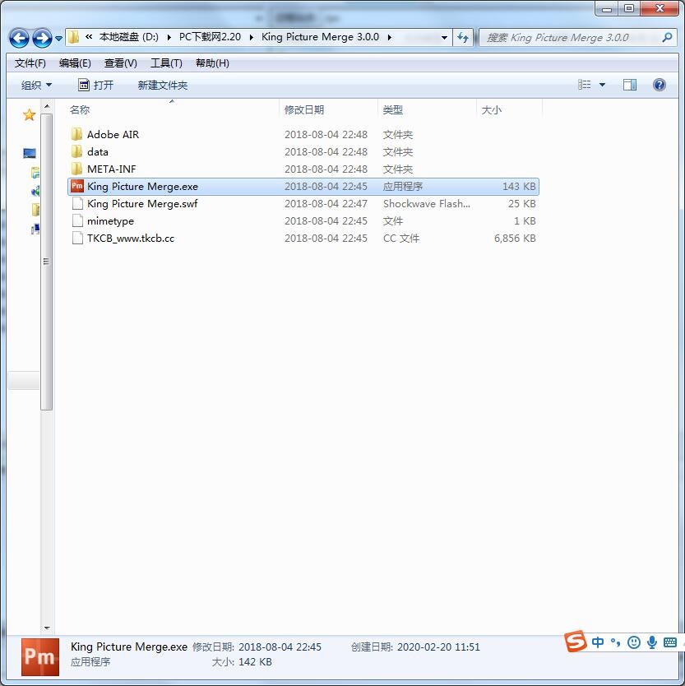Open the IME soft keyboard icon
Screen dimensions: 685x686
tap(669, 642)
